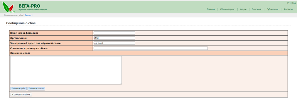Click the ВЕГА-PRO site title
Image resolution: width=297 pixels, height=107 pixels.
point(29,6)
